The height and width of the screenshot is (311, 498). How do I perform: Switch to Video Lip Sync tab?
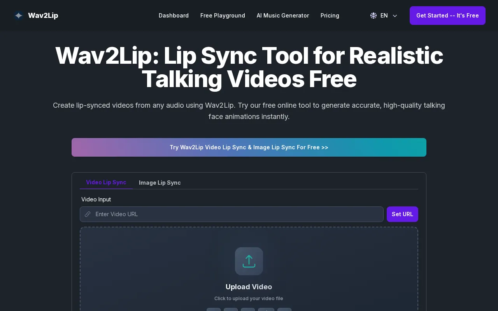tap(106, 182)
